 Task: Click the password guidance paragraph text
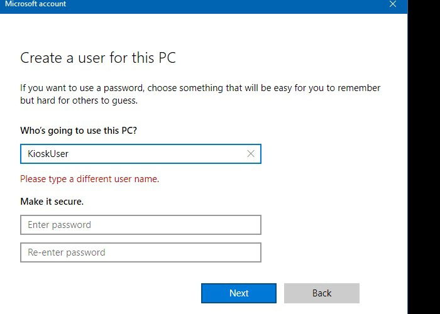pos(200,94)
